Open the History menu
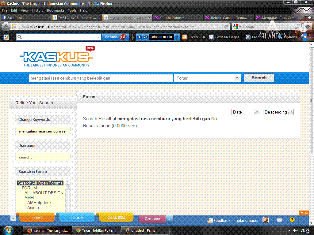Viewport: 314px width, 235px height. pos(38,10)
